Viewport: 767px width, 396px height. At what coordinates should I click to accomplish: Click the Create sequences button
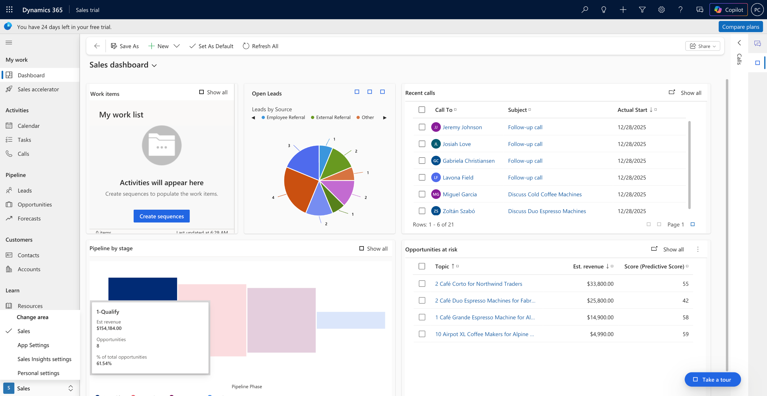[x=161, y=216]
